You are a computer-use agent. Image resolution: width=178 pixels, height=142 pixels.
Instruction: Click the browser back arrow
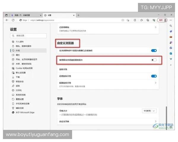[7, 20]
